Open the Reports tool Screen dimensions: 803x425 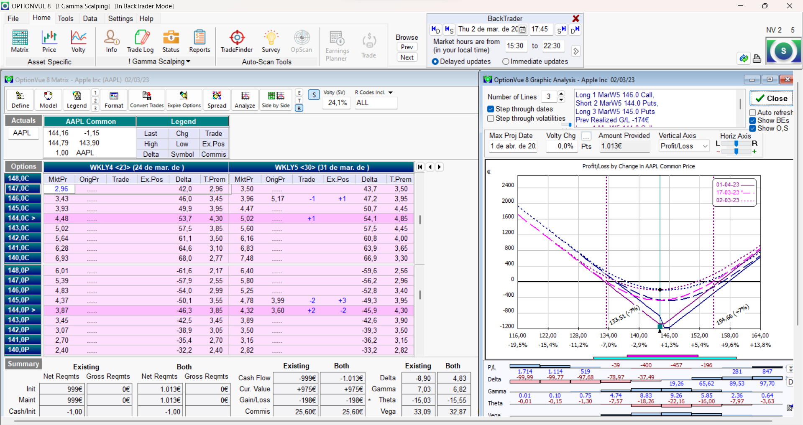click(x=199, y=41)
